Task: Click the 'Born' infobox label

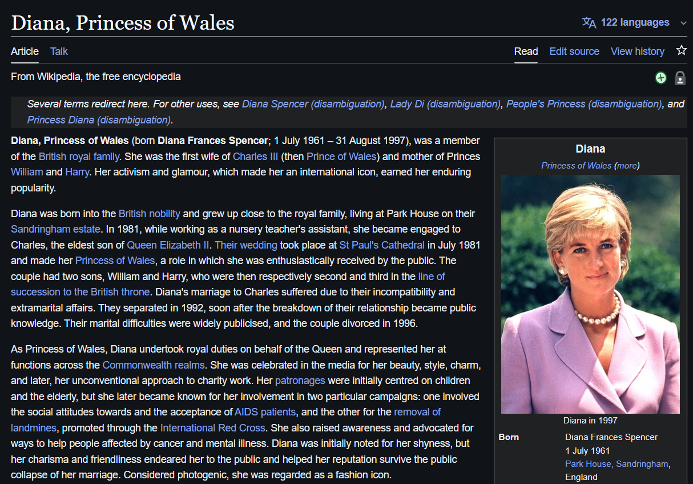Action: tap(509, 437)
